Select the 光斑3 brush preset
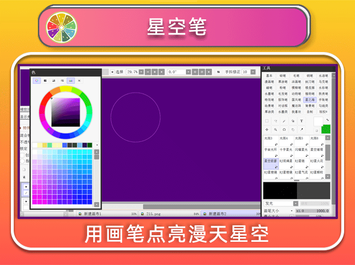The height and width of the screenshot is (265, 355). (x=271, y=141)
